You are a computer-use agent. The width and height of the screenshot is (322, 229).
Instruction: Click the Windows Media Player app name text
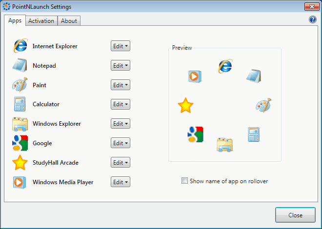coord(63,182)
